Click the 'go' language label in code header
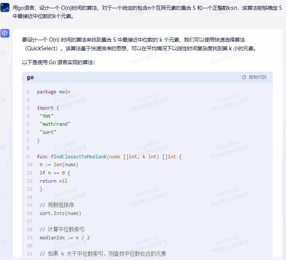 [x=30, y=78]
